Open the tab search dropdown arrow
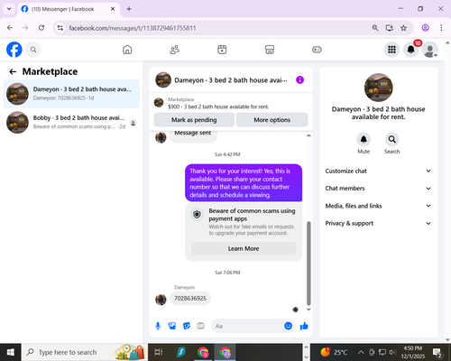This screenshot has height=361, width=451. (9, 9)
